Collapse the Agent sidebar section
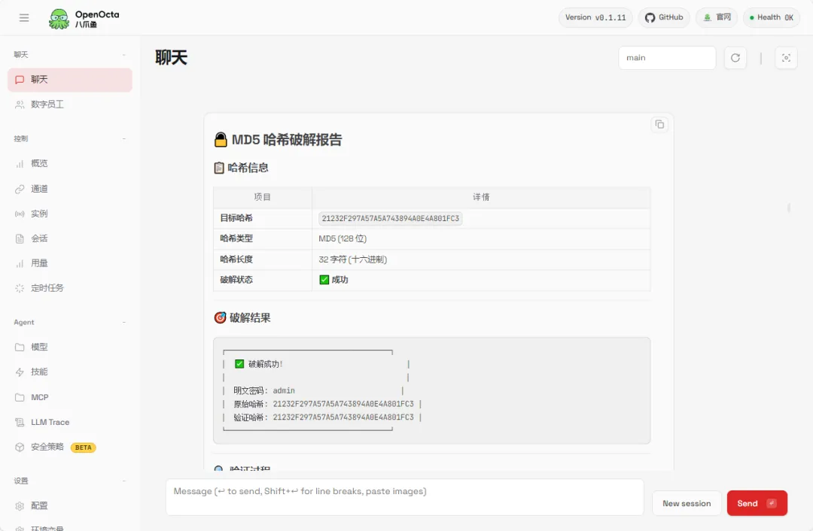Image resolution: width=813 pixels, height=531 pixels. coord(124,322)
